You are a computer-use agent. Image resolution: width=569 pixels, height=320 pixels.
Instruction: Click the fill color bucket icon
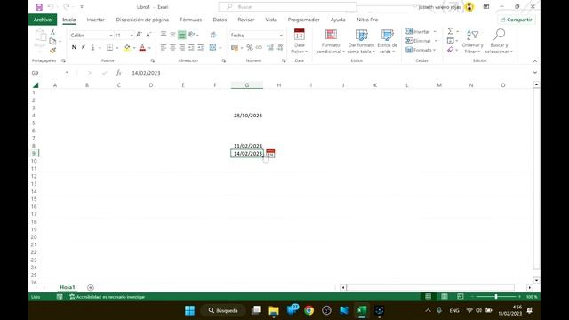coord(127,47)
